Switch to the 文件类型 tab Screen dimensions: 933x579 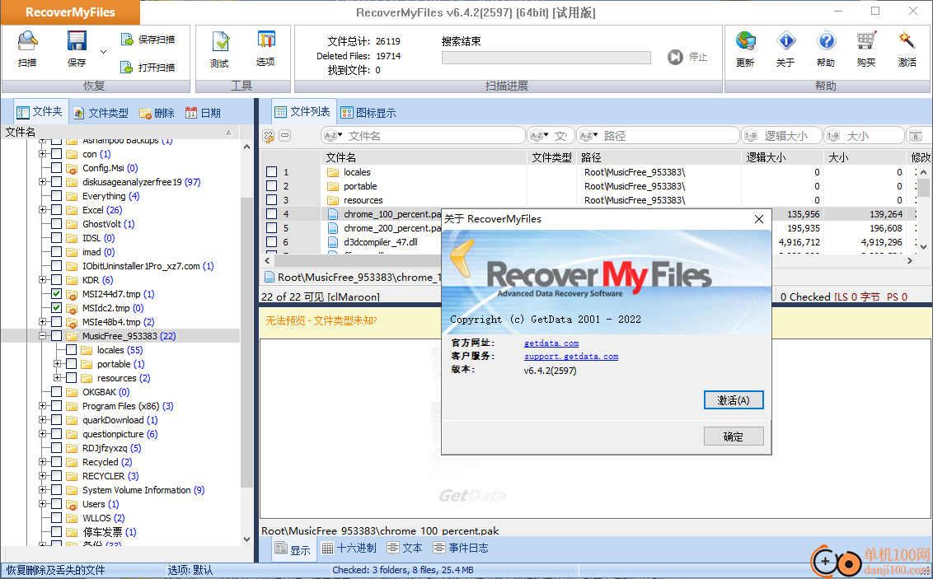[101, 113]
